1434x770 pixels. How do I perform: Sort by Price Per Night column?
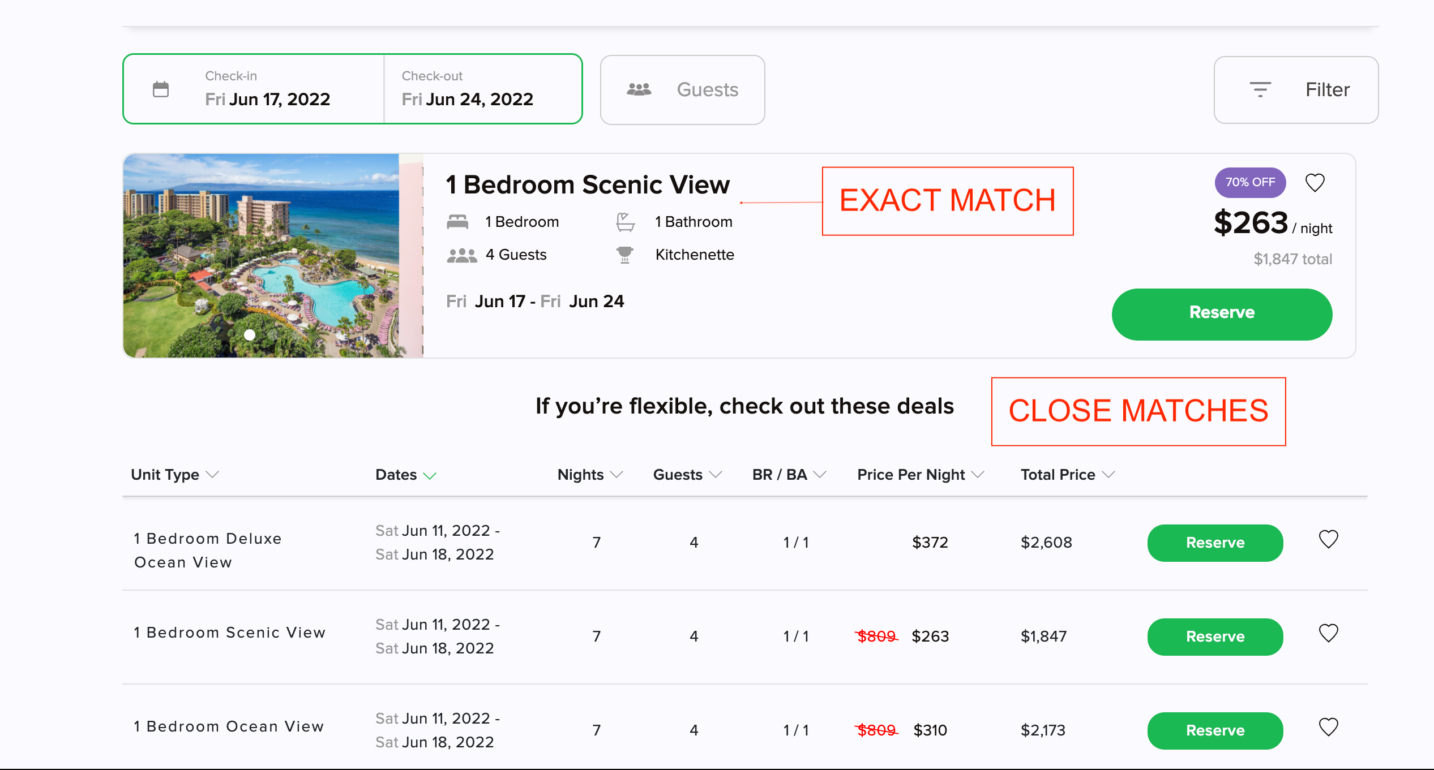tap(921, 475)
